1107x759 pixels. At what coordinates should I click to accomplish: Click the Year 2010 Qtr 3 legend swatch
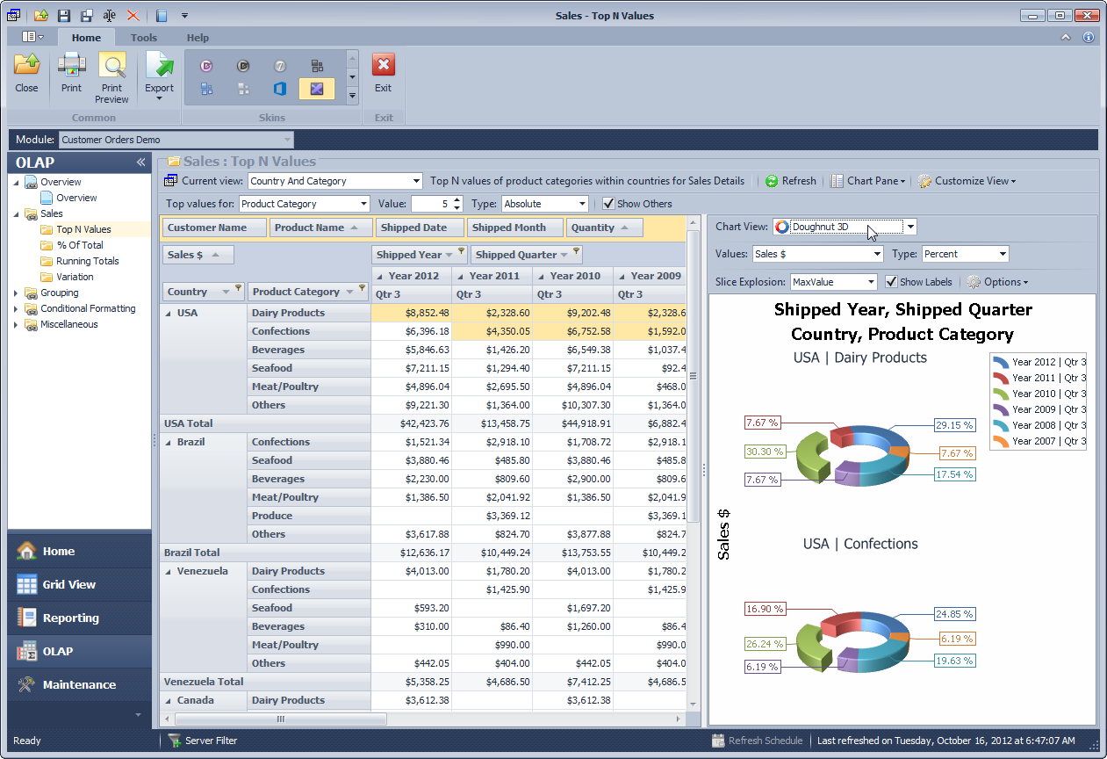(x=1000, y=394)
